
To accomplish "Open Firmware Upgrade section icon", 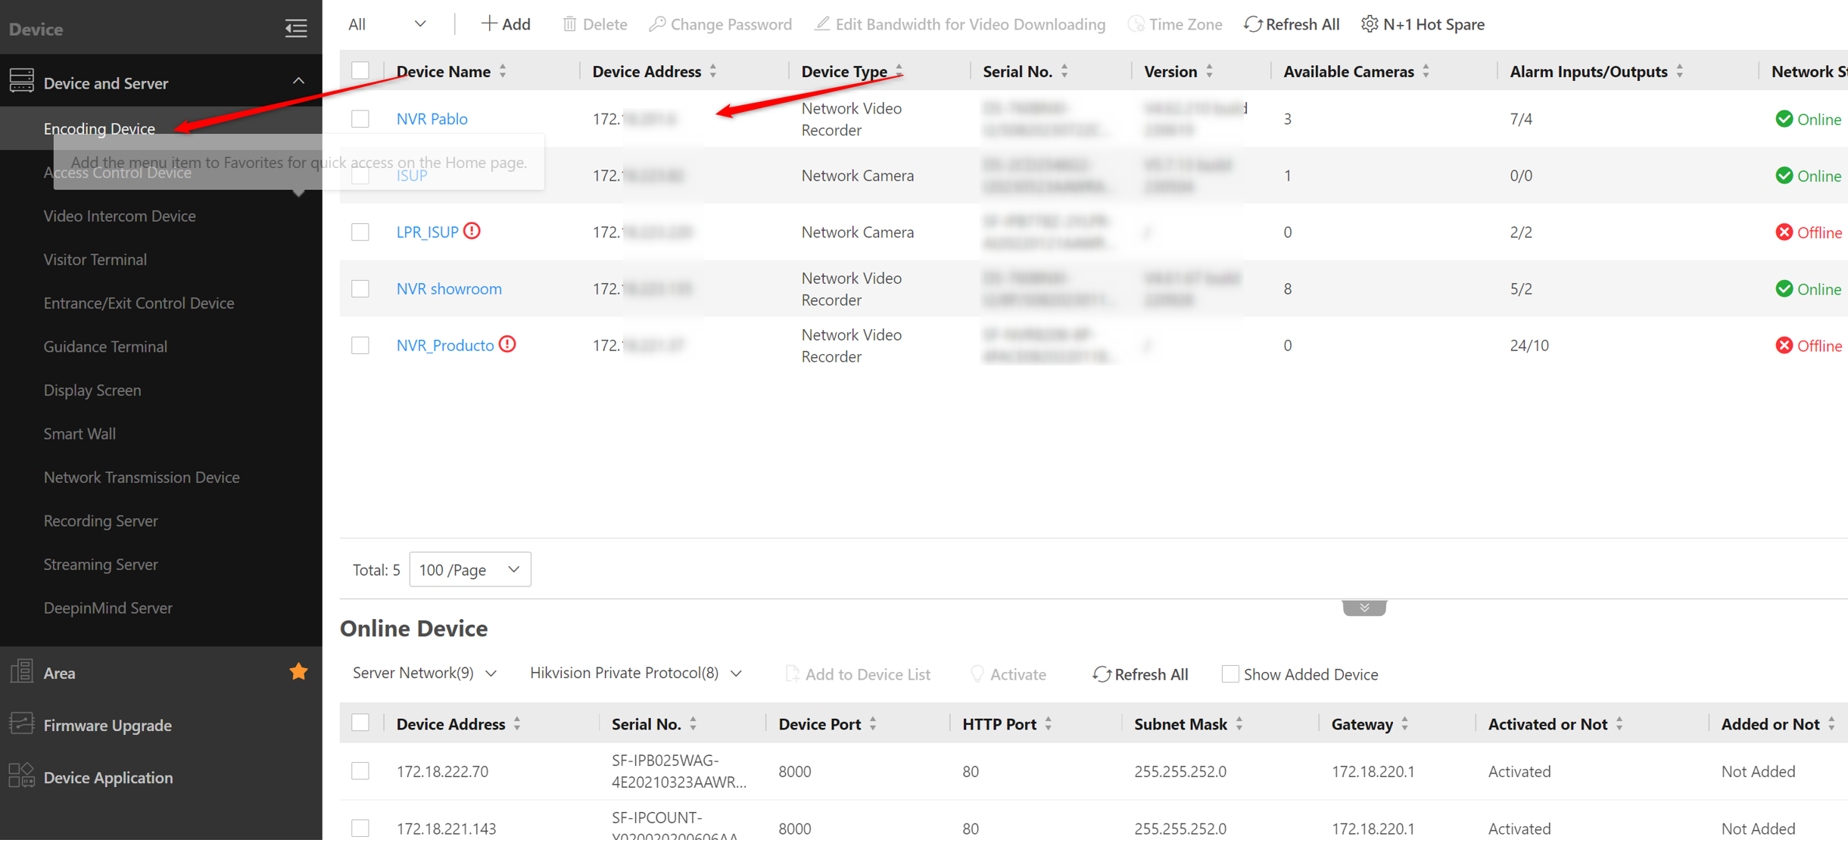I will (21, 724).
